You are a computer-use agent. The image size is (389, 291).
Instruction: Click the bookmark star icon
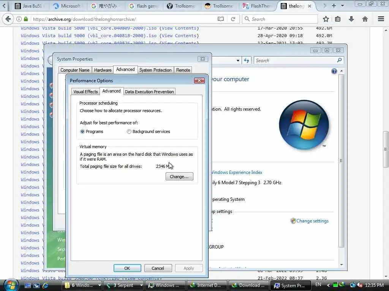326,19
